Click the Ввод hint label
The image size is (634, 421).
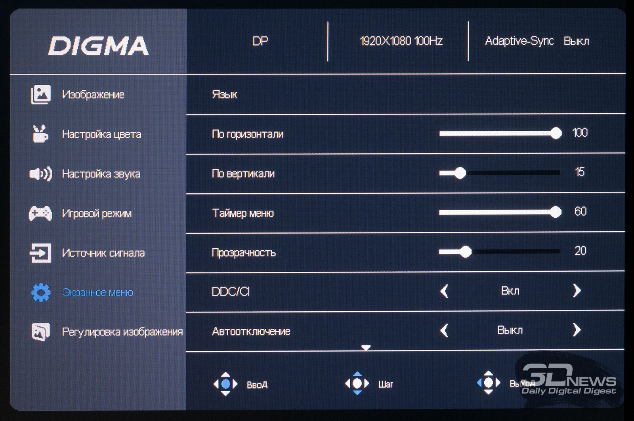click(257, 385)
